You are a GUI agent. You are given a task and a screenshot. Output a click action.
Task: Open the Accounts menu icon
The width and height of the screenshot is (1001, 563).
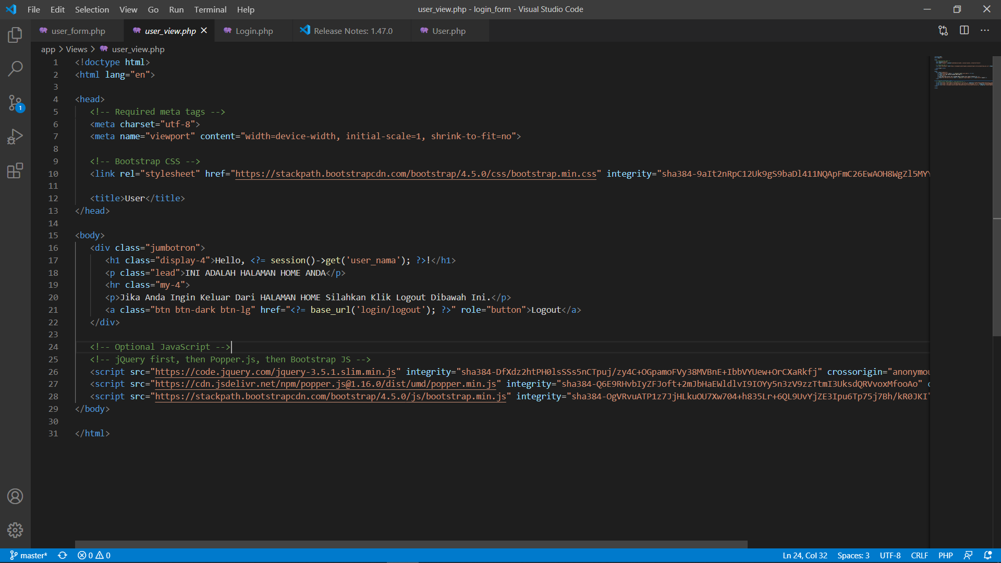click(x=15, y=496)
